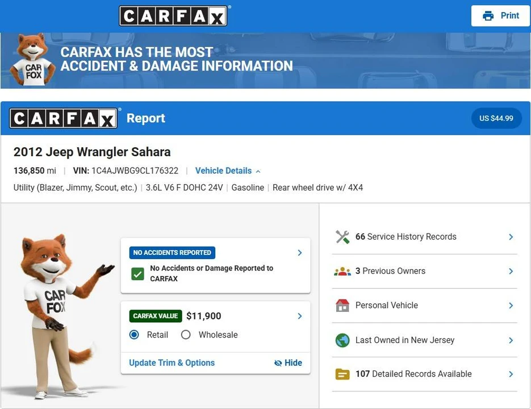Click the 136,850 mi mileage text
Screen dimensions: 531x409
coord(35,171)
